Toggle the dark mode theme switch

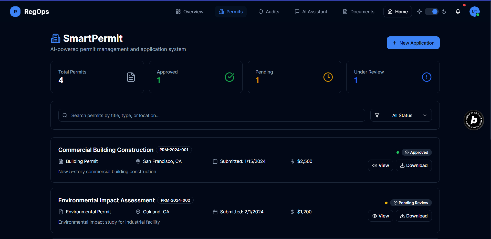(432, 12)
